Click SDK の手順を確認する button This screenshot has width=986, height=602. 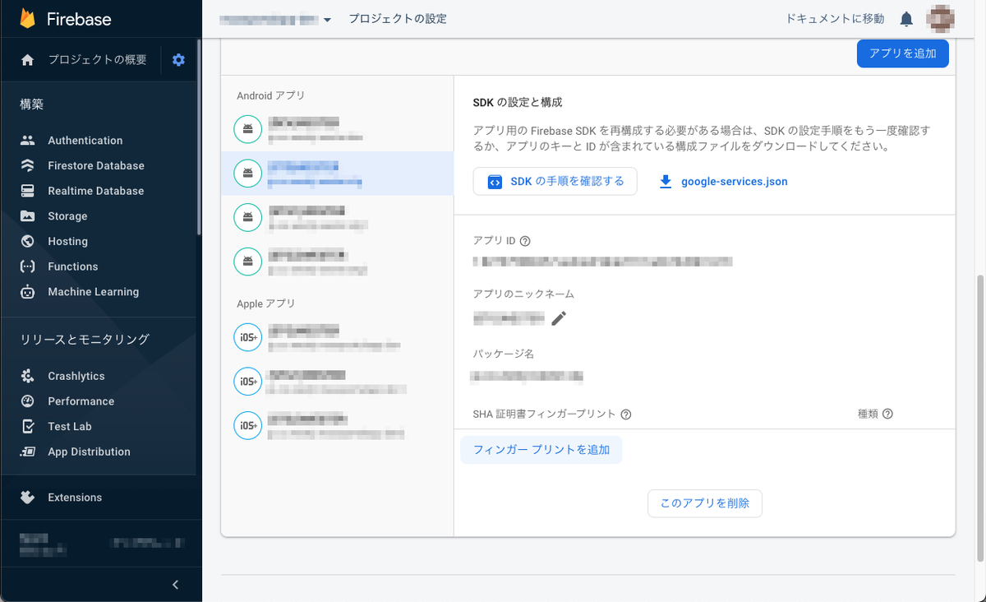(555, 182)
